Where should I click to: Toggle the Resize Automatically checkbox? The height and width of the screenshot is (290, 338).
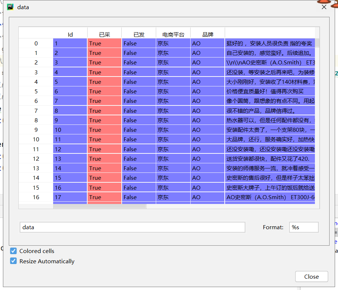click(x=13, y=261)
